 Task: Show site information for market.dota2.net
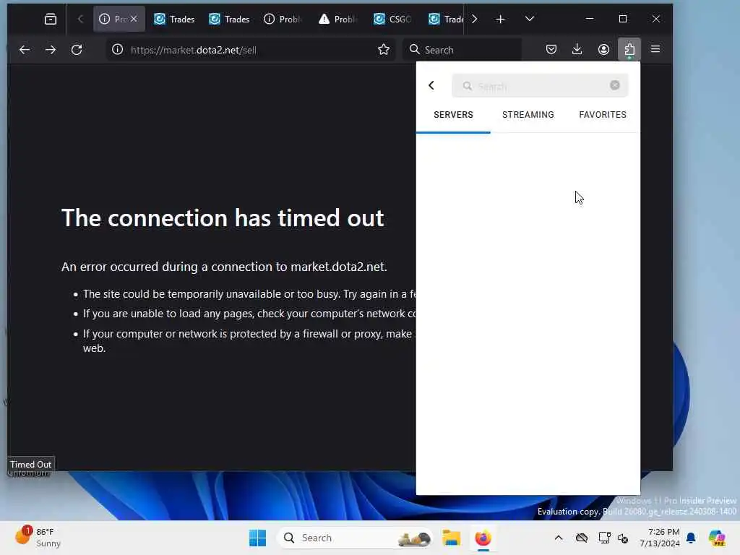118,50
